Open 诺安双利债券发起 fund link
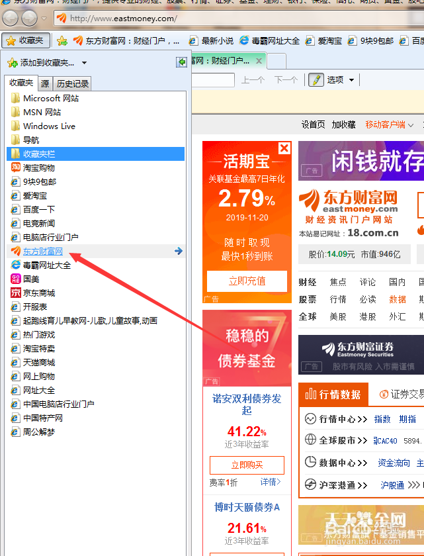This screenshot has width=424, height=556. point(247,404)
